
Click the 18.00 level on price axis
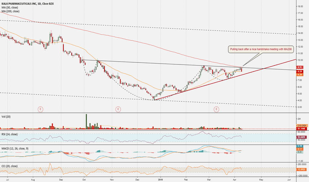tap(300, 6)
